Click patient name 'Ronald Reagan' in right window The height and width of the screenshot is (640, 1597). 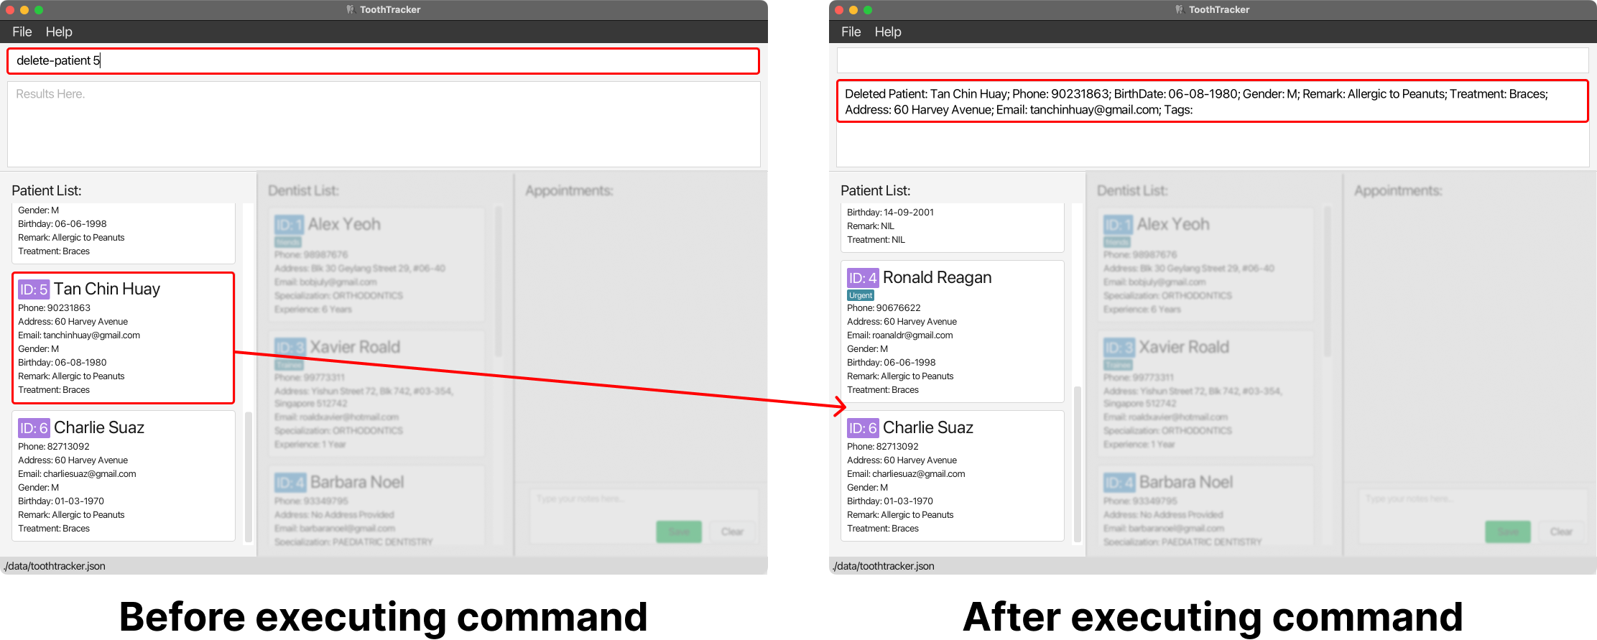click(x=938, y=277)
